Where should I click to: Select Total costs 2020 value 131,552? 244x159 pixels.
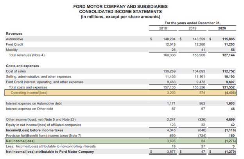pyautogui.click(x=228, y=87)
